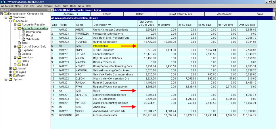The height and width of the screenshot is (129, 276).
Task: Open the dropdown arrow beside ACCOUNT/AR title
Action: [x=53, y=10]
